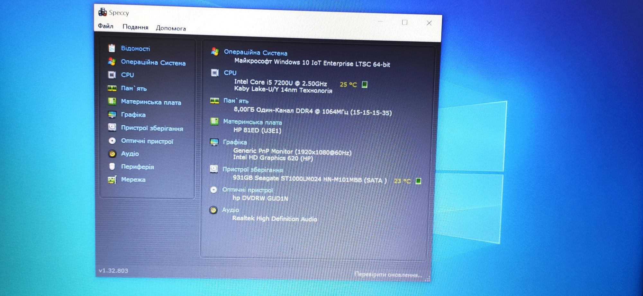Open the Пристрої зберігання summary heading
This screenshot has width=643, height=296.
coord(253,170)
